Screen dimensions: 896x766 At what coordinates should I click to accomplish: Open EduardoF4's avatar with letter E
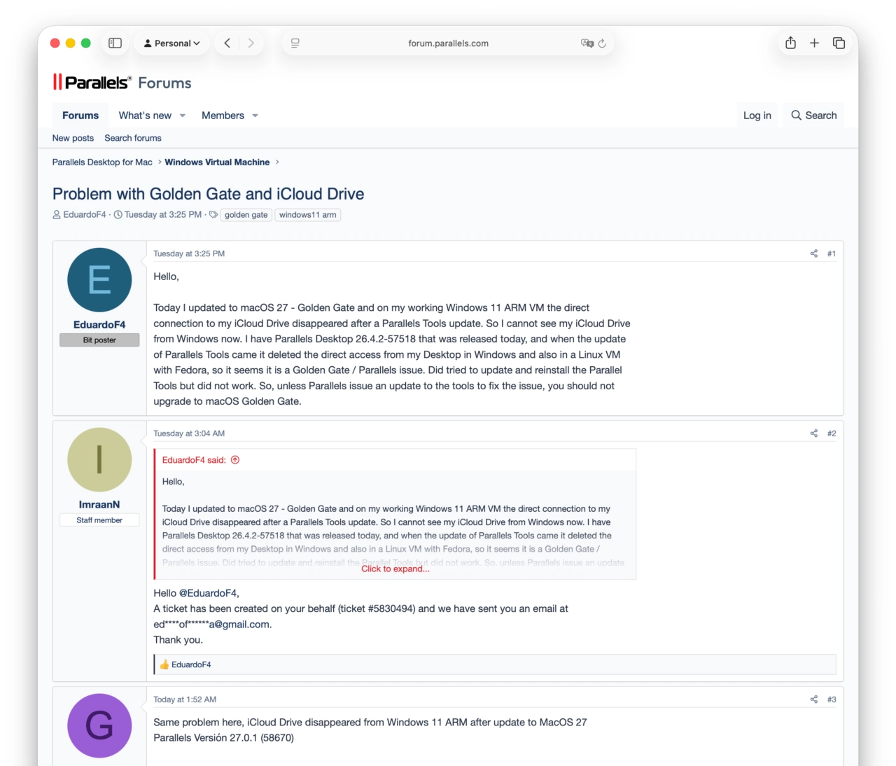point(99,280)
